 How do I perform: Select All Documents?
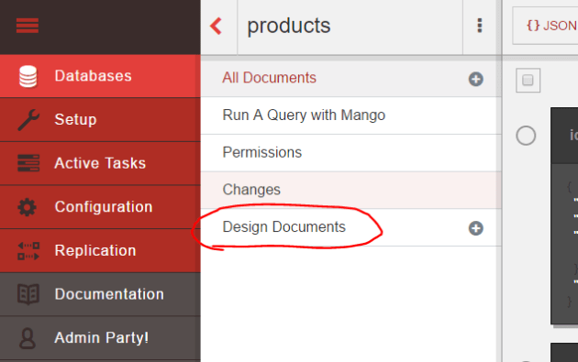[269, 78]
